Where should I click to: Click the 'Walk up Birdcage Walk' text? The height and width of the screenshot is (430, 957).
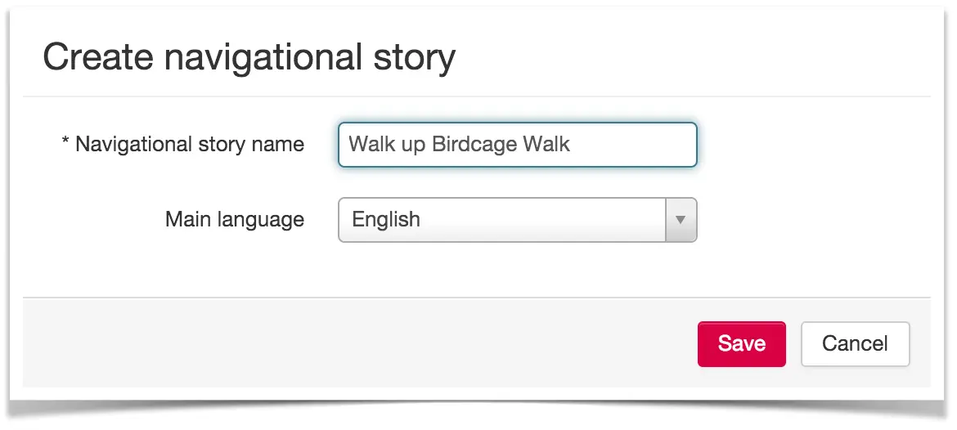pos(459,145)
